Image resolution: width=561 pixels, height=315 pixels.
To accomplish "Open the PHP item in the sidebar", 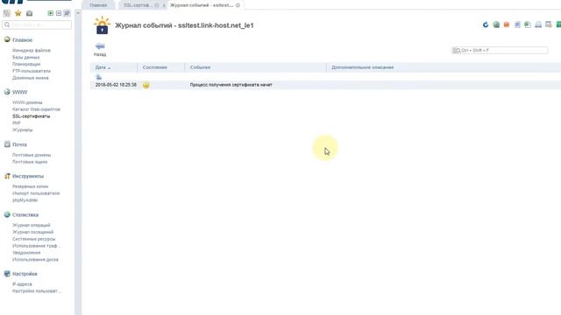I will coord(17,122).
